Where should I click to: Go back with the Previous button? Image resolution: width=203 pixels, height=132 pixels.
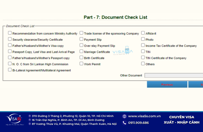tap(167, 84)
